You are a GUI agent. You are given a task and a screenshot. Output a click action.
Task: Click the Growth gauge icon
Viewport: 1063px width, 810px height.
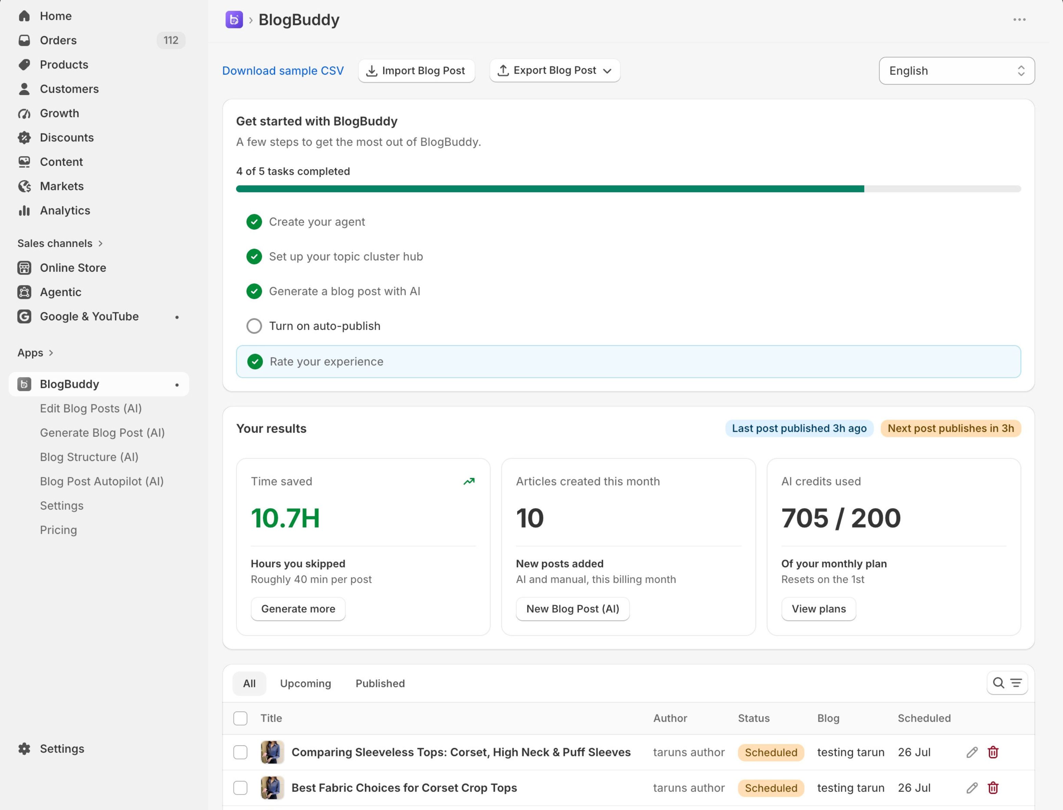coord(24,113)
